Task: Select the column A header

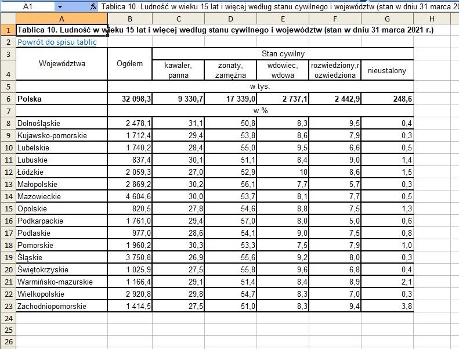Action: pos(62,19)
